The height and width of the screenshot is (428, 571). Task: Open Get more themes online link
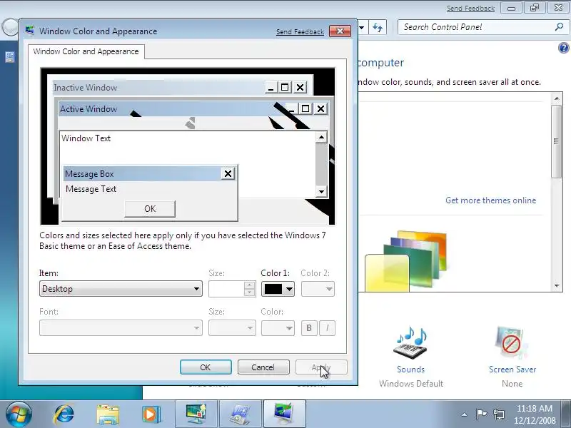490,200
